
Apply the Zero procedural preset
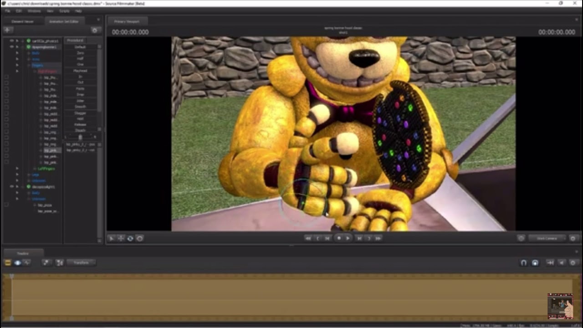click(80, 53)
